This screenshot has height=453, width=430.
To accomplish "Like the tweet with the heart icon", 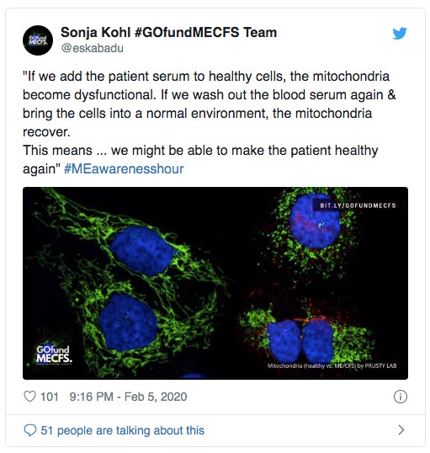I will (x=29, y=397).
